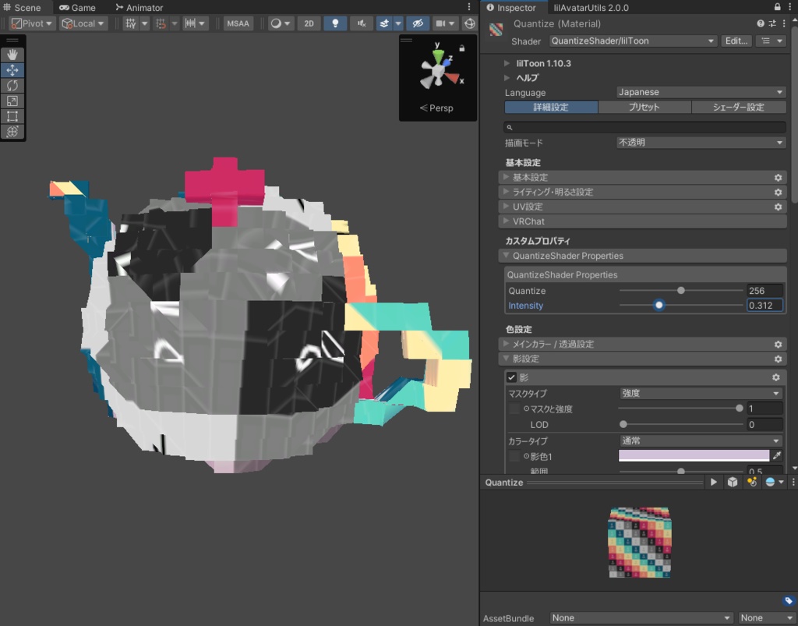Uncheck the 影 shadow checkbox
The height and width of the screenshot is (626, 798).
point(510,377)
